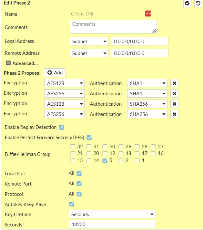Screen dimensions: 203x230
Task: Open Remote Address type dropdown
Action: (89, 53)
